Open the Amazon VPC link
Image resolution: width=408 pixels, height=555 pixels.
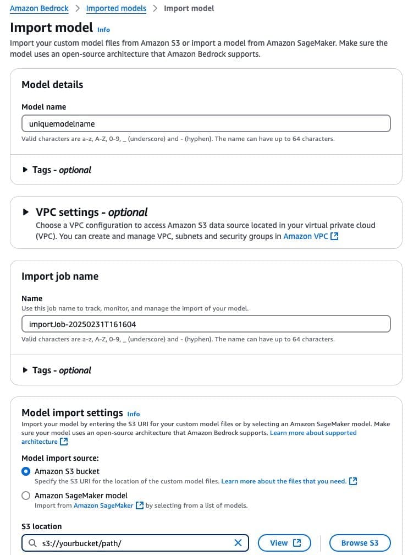305,236
